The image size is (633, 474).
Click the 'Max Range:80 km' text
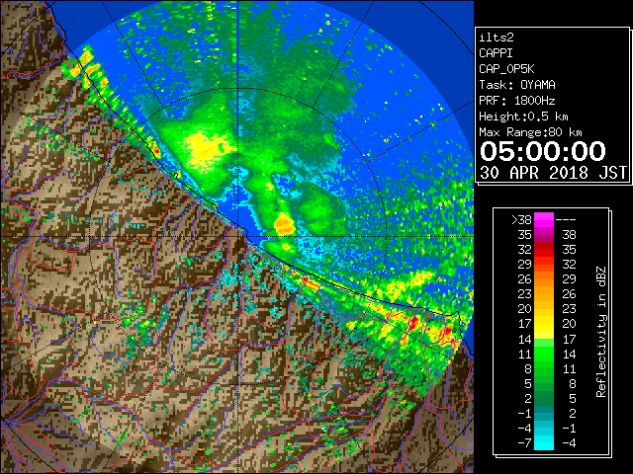530,132
